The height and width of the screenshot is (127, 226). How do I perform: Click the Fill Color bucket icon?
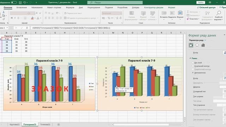[32, 18]
